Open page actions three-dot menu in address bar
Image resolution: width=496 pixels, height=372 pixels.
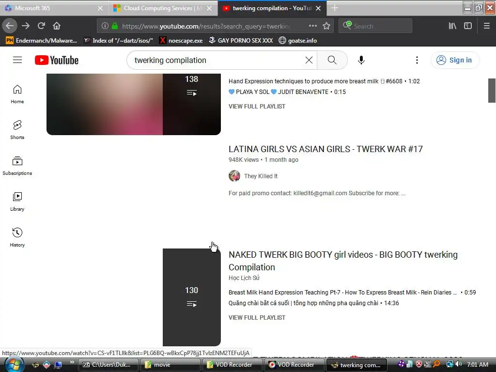pyautogui.click(x=313, y=26)
